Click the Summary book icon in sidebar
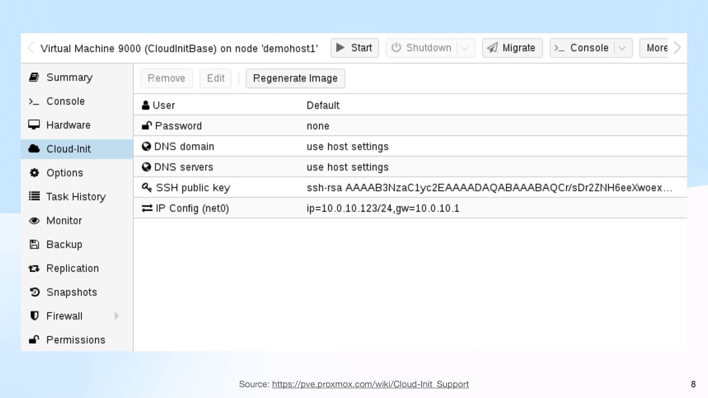 click(x=34, y=77)
